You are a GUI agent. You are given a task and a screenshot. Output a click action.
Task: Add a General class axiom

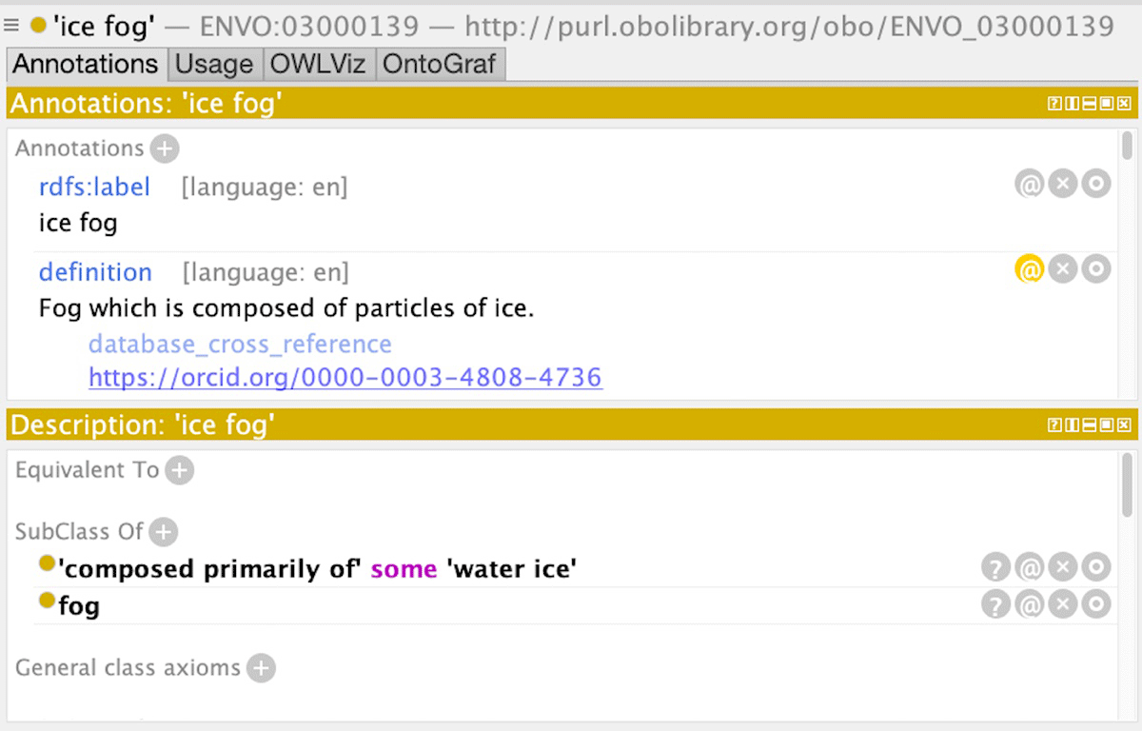(261, 668)
